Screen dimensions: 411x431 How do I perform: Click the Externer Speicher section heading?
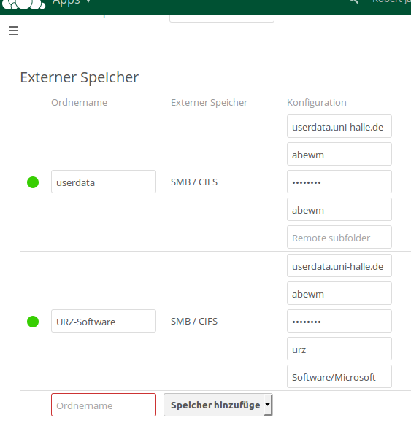point(80,77)
